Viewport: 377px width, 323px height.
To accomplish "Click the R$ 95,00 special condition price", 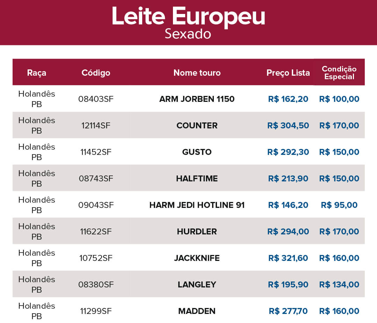I will coord(339,205).
